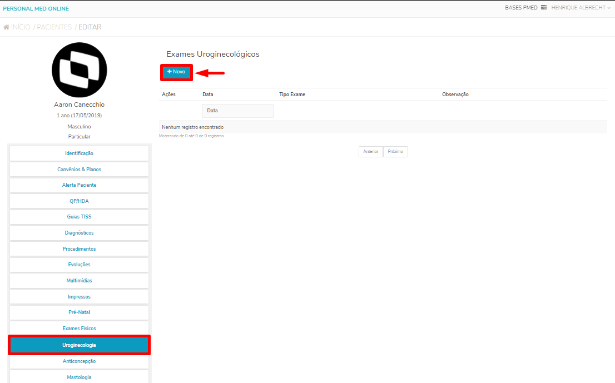Screen dimensions: 615x383
Task: Open the Evoluções section
Action: point(79,265)
